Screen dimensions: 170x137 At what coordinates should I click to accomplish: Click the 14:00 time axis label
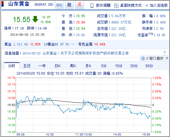pyautogui.click(x=117, y=134)
